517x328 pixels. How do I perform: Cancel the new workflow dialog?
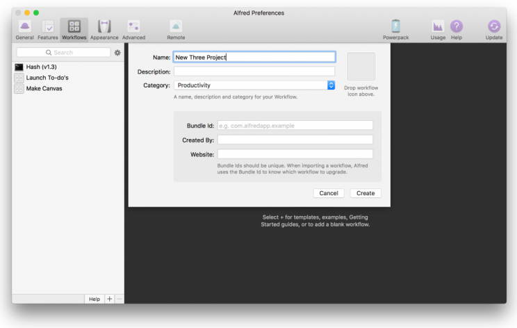329,193
